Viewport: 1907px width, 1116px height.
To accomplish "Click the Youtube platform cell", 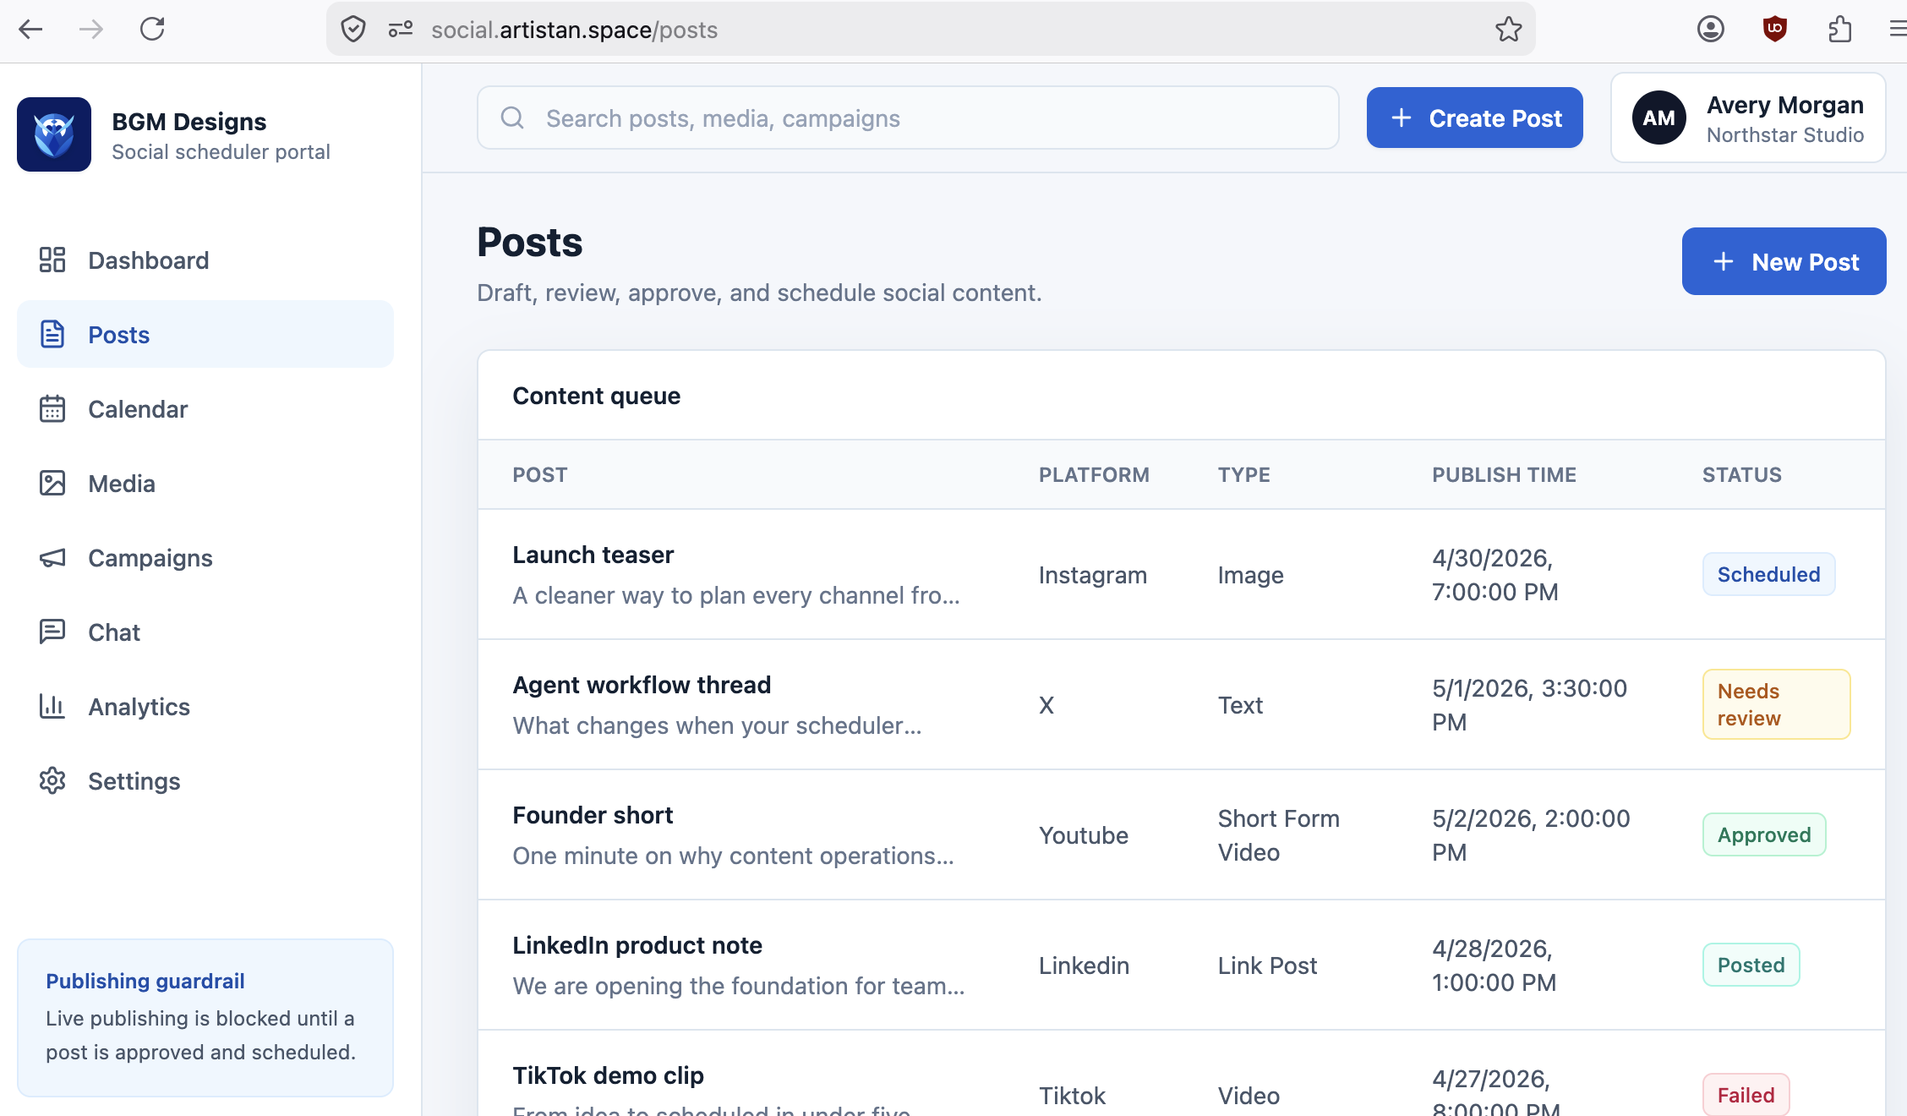I will pyautogui.click(x=1083, y=835).
